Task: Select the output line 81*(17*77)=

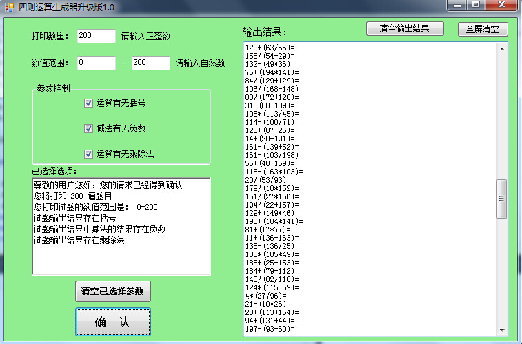Action: 268,230
